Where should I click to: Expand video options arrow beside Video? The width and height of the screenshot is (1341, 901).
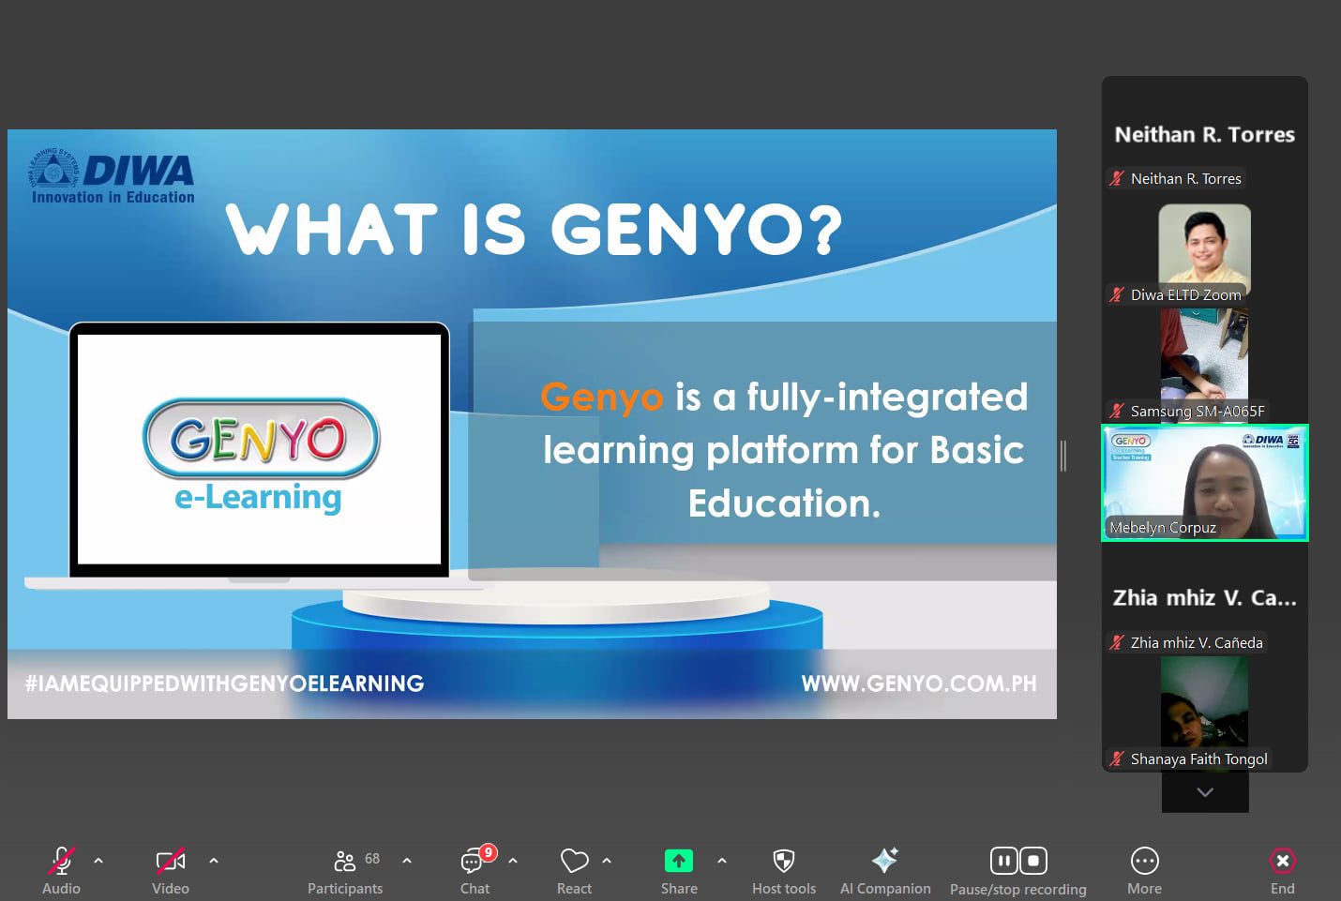coord(214,861)
